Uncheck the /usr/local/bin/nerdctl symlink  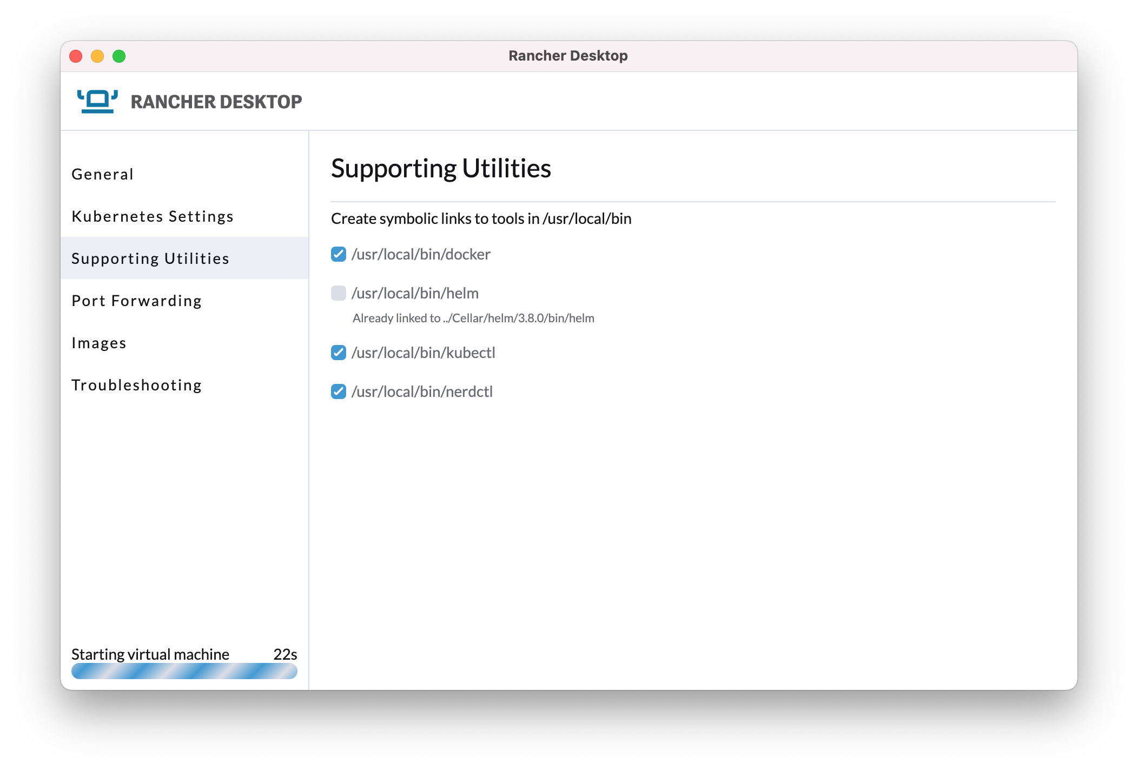click(338, 391)
